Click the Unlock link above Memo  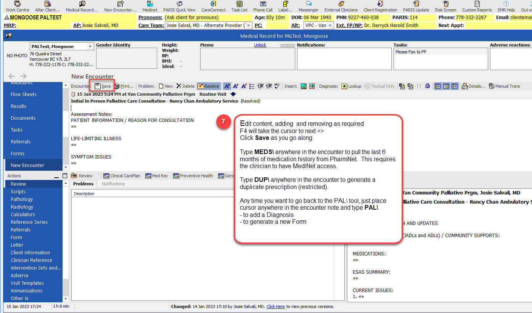tap(260, 45)
